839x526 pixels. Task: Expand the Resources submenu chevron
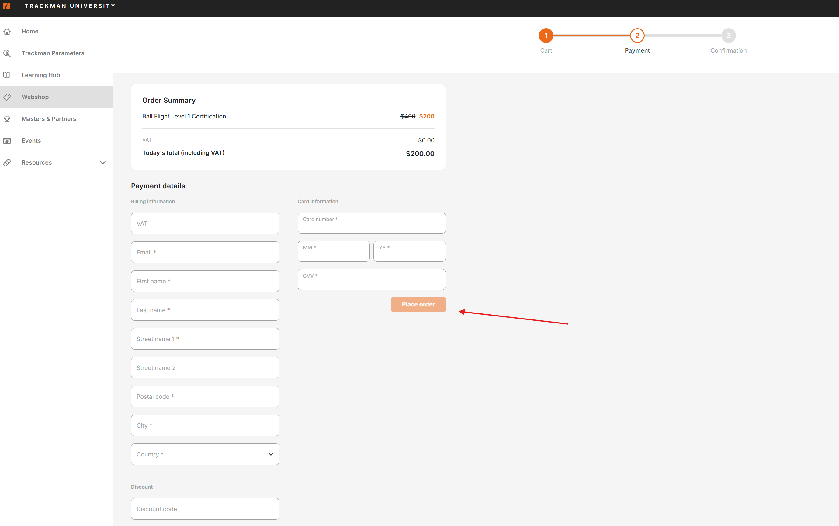click(103, 163)
